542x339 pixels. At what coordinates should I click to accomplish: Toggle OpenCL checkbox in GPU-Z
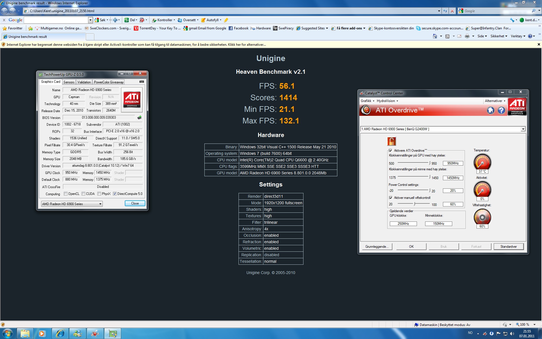click(65, 194)
